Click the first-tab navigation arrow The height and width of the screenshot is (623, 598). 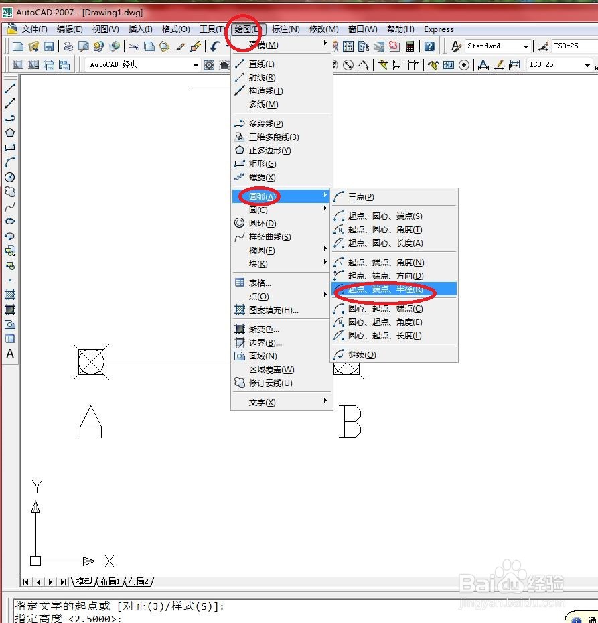(26, 582)
